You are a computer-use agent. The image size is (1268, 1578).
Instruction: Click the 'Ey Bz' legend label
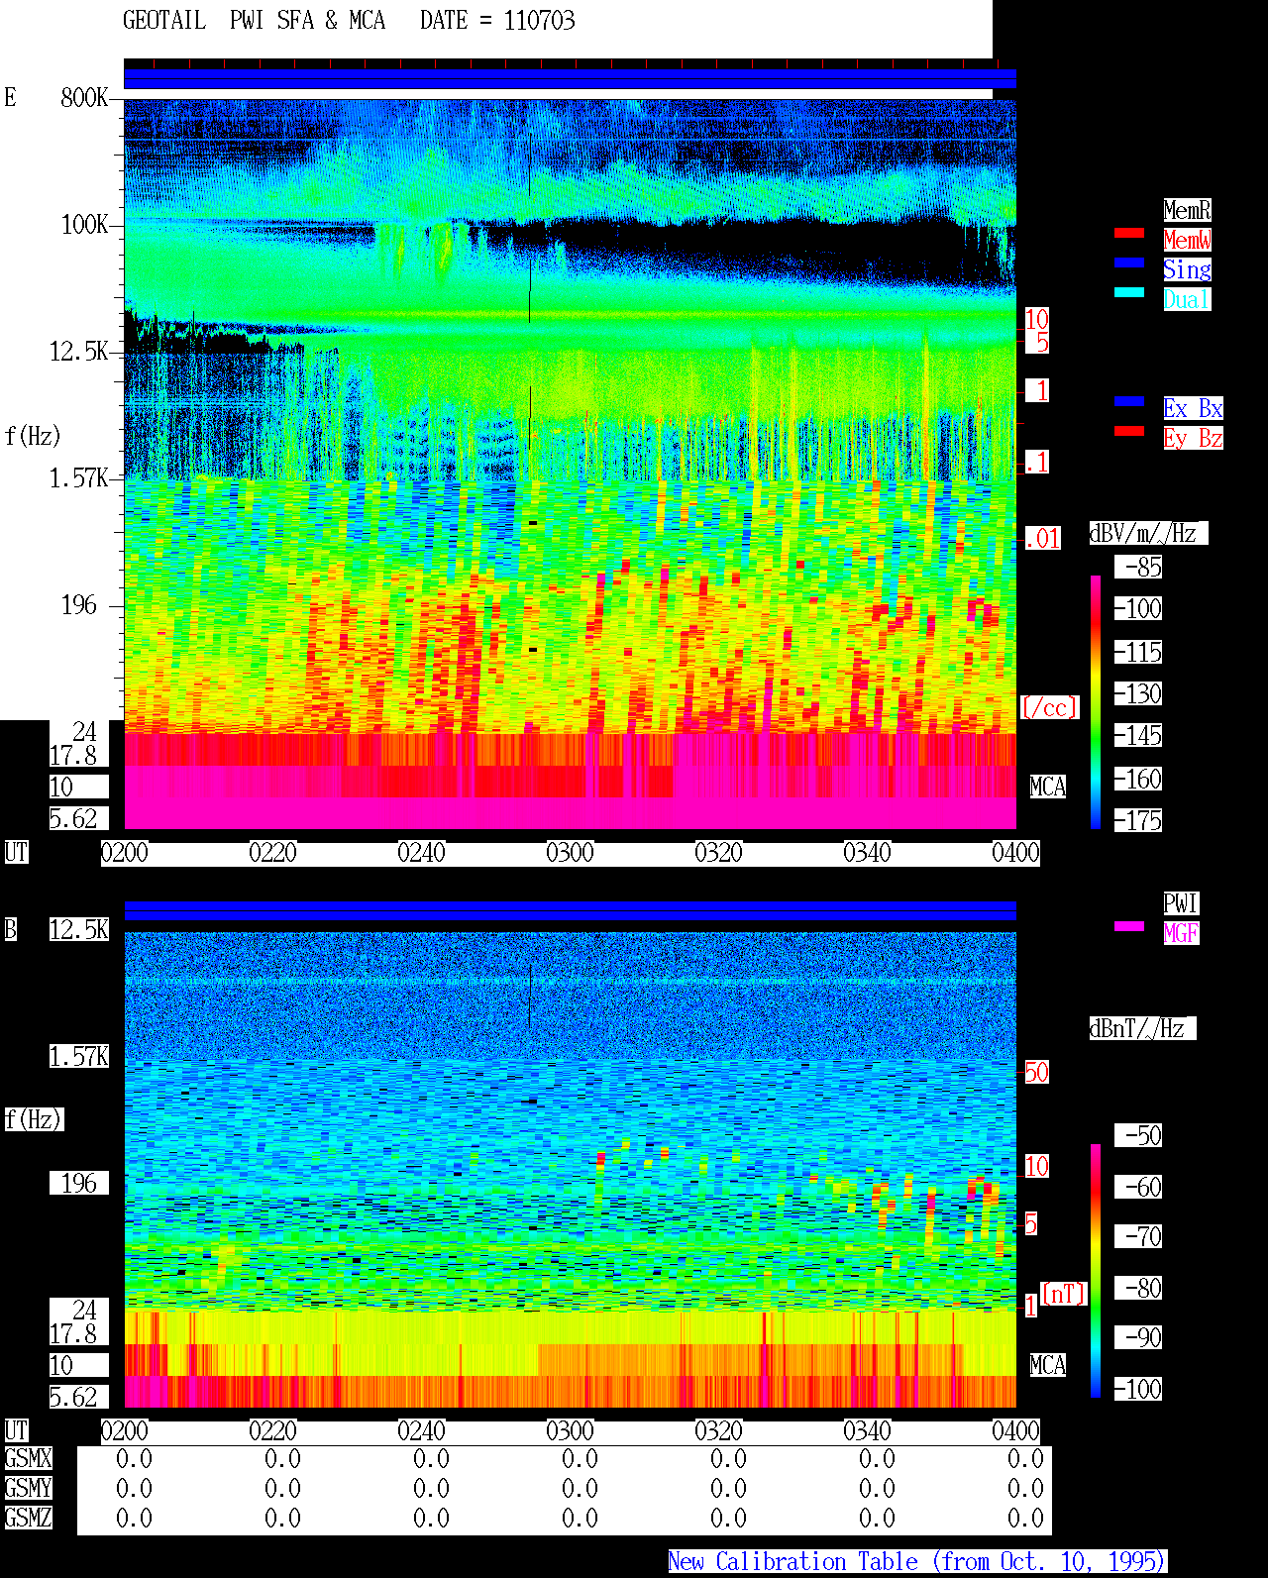[x=1193, y=438]
